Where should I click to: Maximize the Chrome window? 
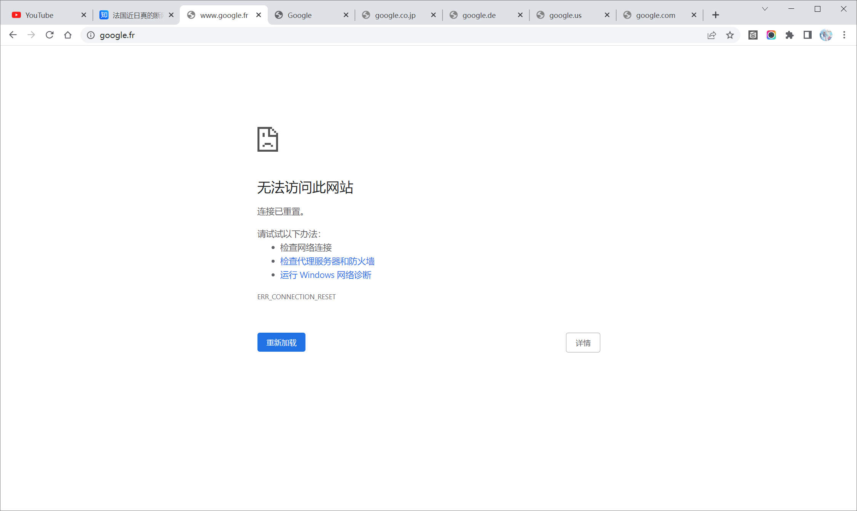[x=817, y=9]
